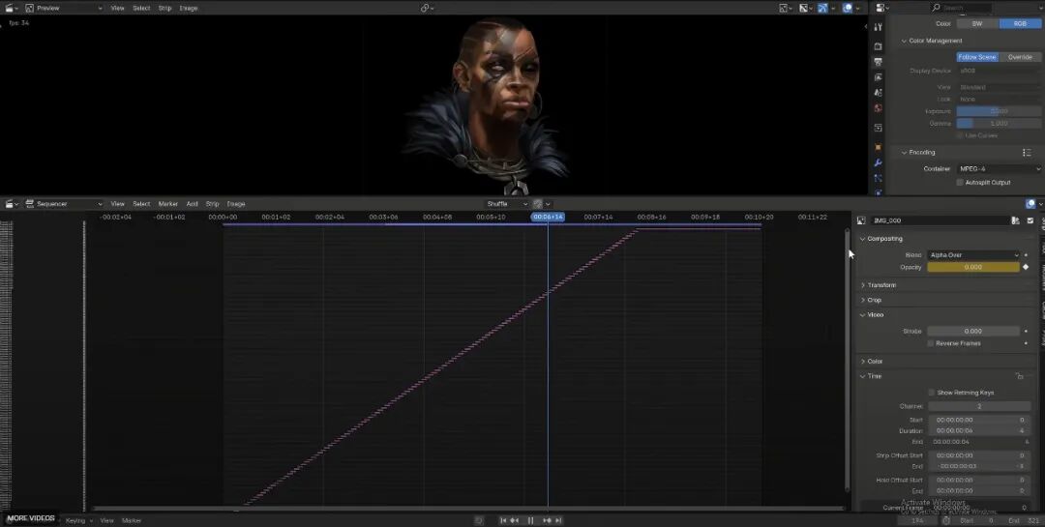Screen dimensions: 1045x527
Task: Adjust the Opacity slider field
Action: 973,267
